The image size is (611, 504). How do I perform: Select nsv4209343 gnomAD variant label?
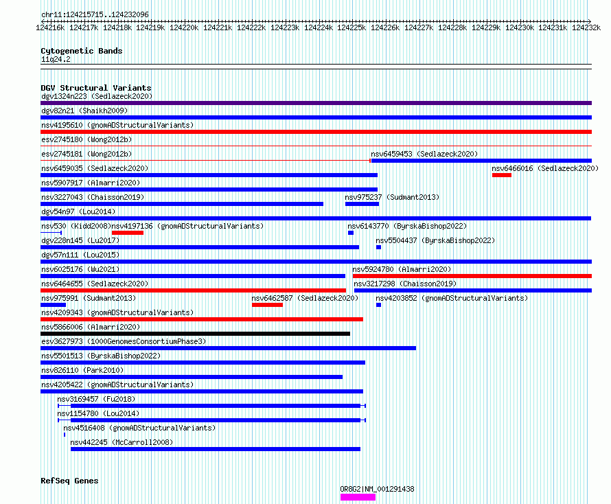(x=117, y=312)
